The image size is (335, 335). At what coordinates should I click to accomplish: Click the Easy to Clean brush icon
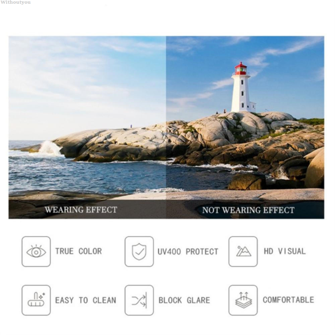tap(36, 300)
